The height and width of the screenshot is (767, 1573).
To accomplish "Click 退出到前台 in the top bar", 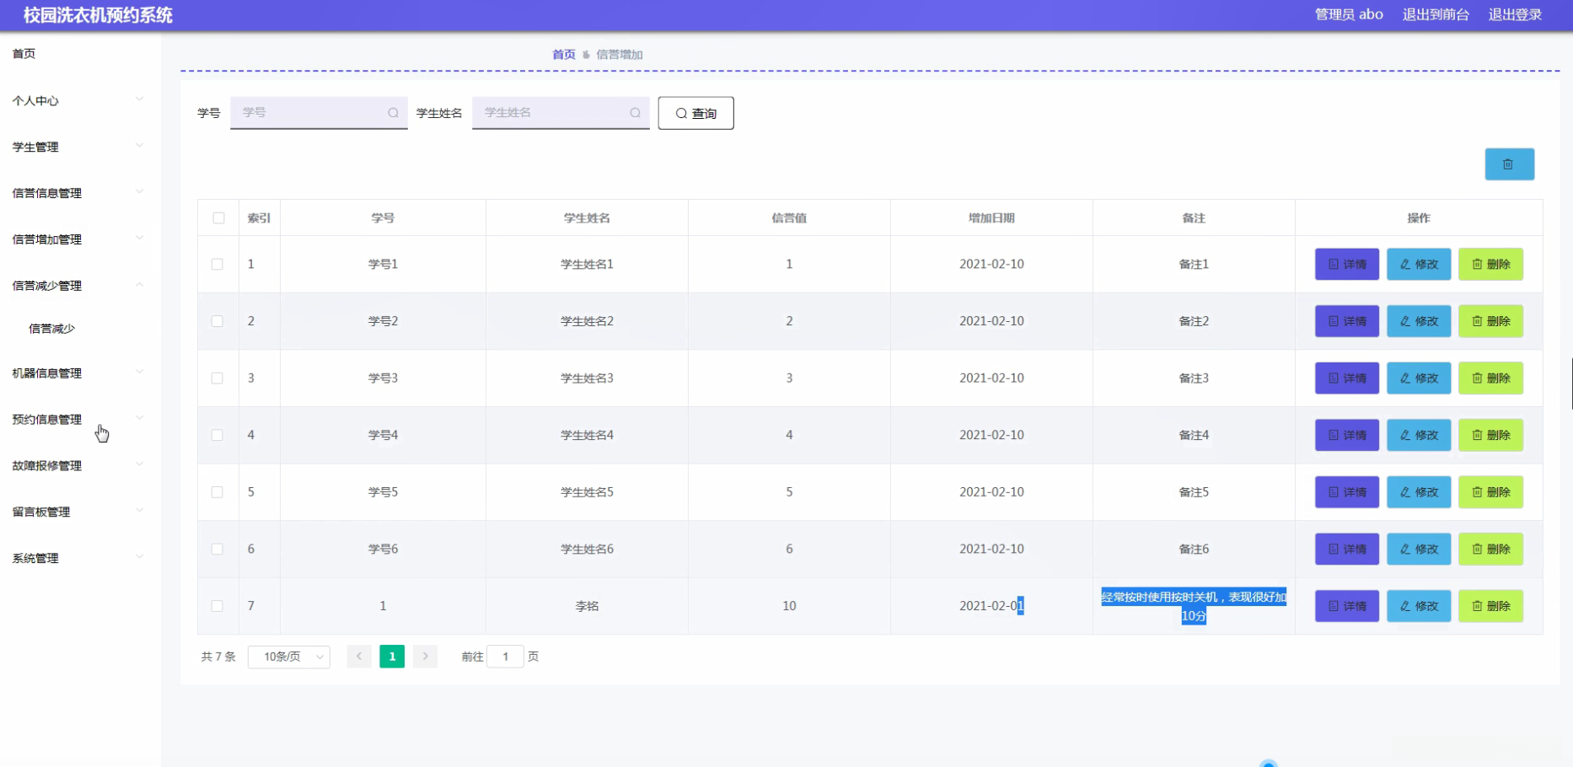I will (1436, 14).
